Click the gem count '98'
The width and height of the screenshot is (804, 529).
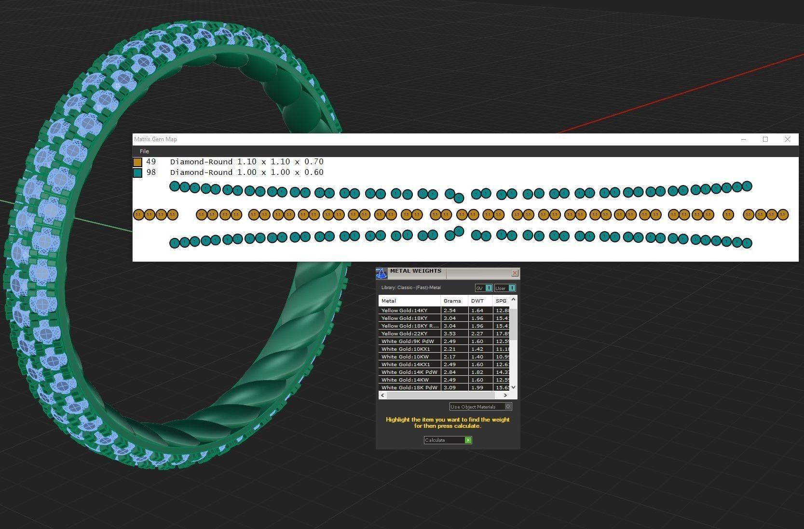click(151, 172)
